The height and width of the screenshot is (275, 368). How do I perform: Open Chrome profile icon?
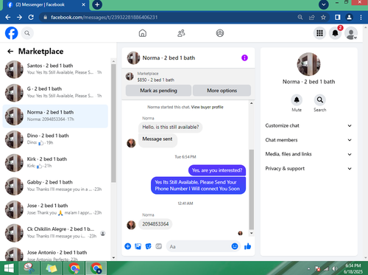point(349,17)
